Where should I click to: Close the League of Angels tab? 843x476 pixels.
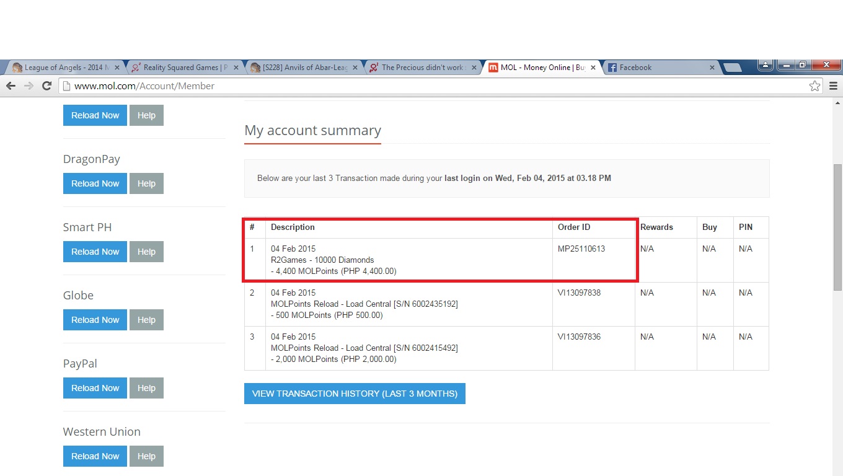tap(117, 68)
